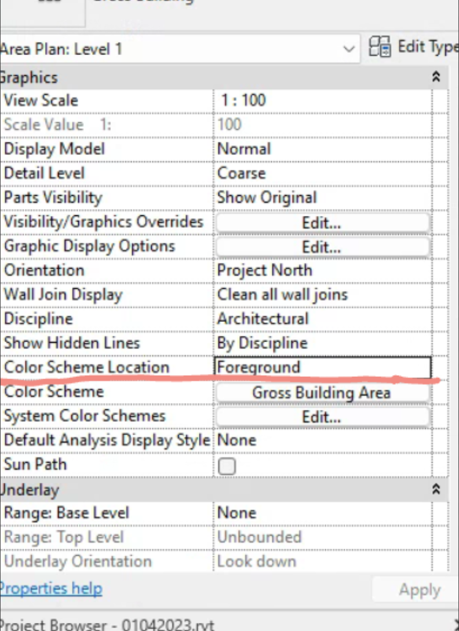Select the System Color Schemes label

coord(85,416)
